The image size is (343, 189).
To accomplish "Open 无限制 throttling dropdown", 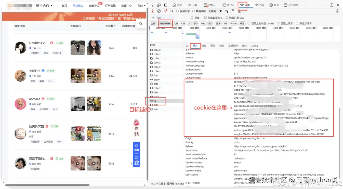I will 215,11.
